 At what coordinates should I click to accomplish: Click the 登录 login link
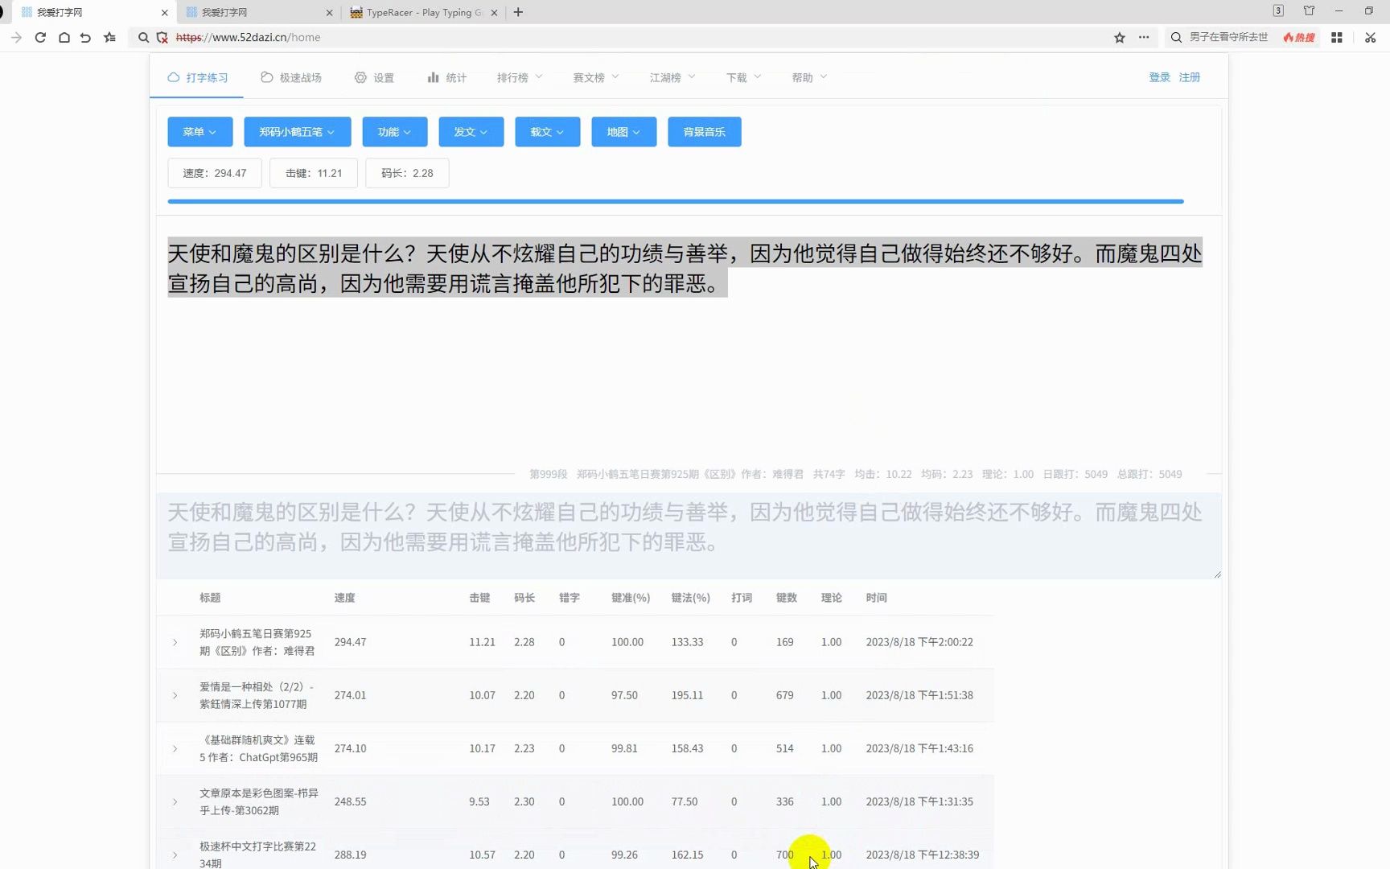click(1159, 77)
